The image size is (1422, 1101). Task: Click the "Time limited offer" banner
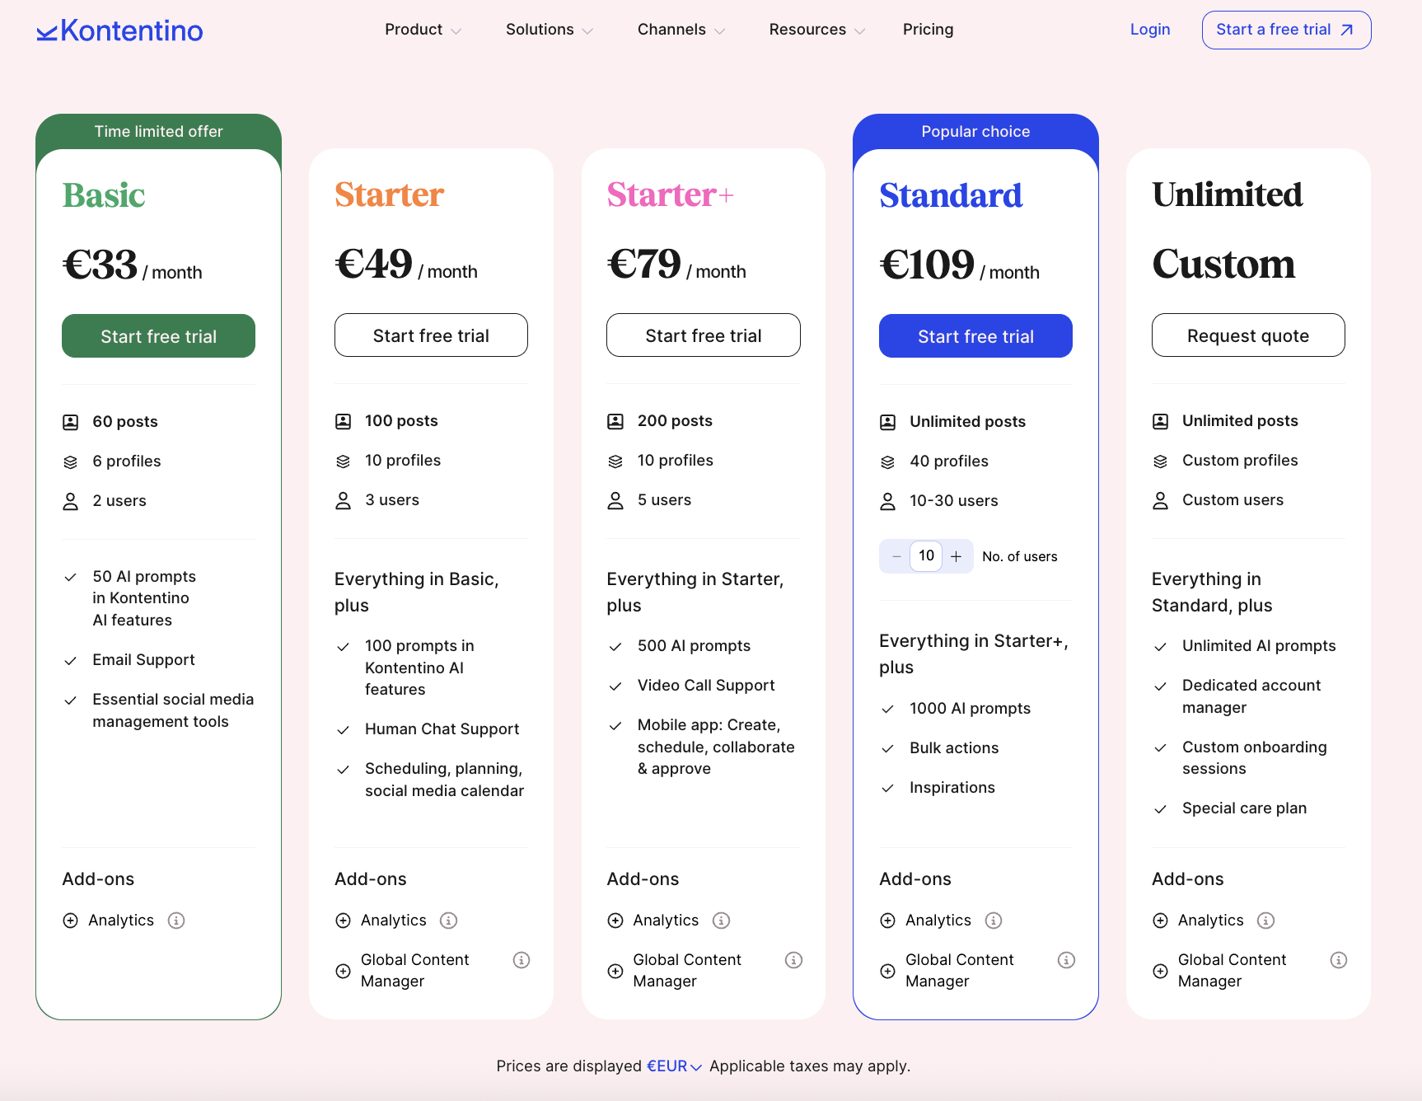(x=158, y=132)
